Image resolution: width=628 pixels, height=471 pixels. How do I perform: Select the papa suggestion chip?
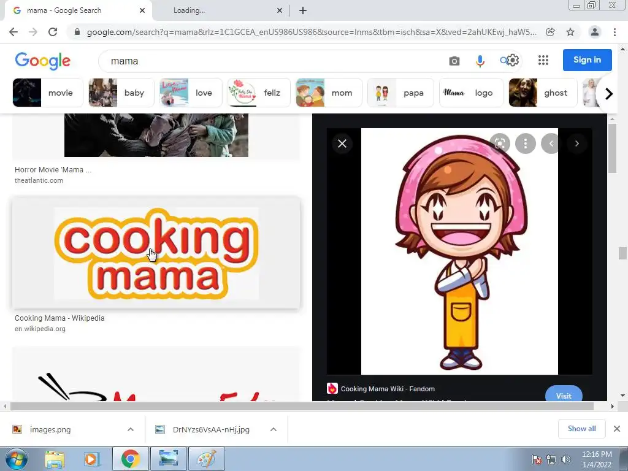(x=400, y=93)
